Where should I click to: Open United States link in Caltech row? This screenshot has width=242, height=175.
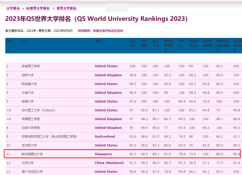106,110
